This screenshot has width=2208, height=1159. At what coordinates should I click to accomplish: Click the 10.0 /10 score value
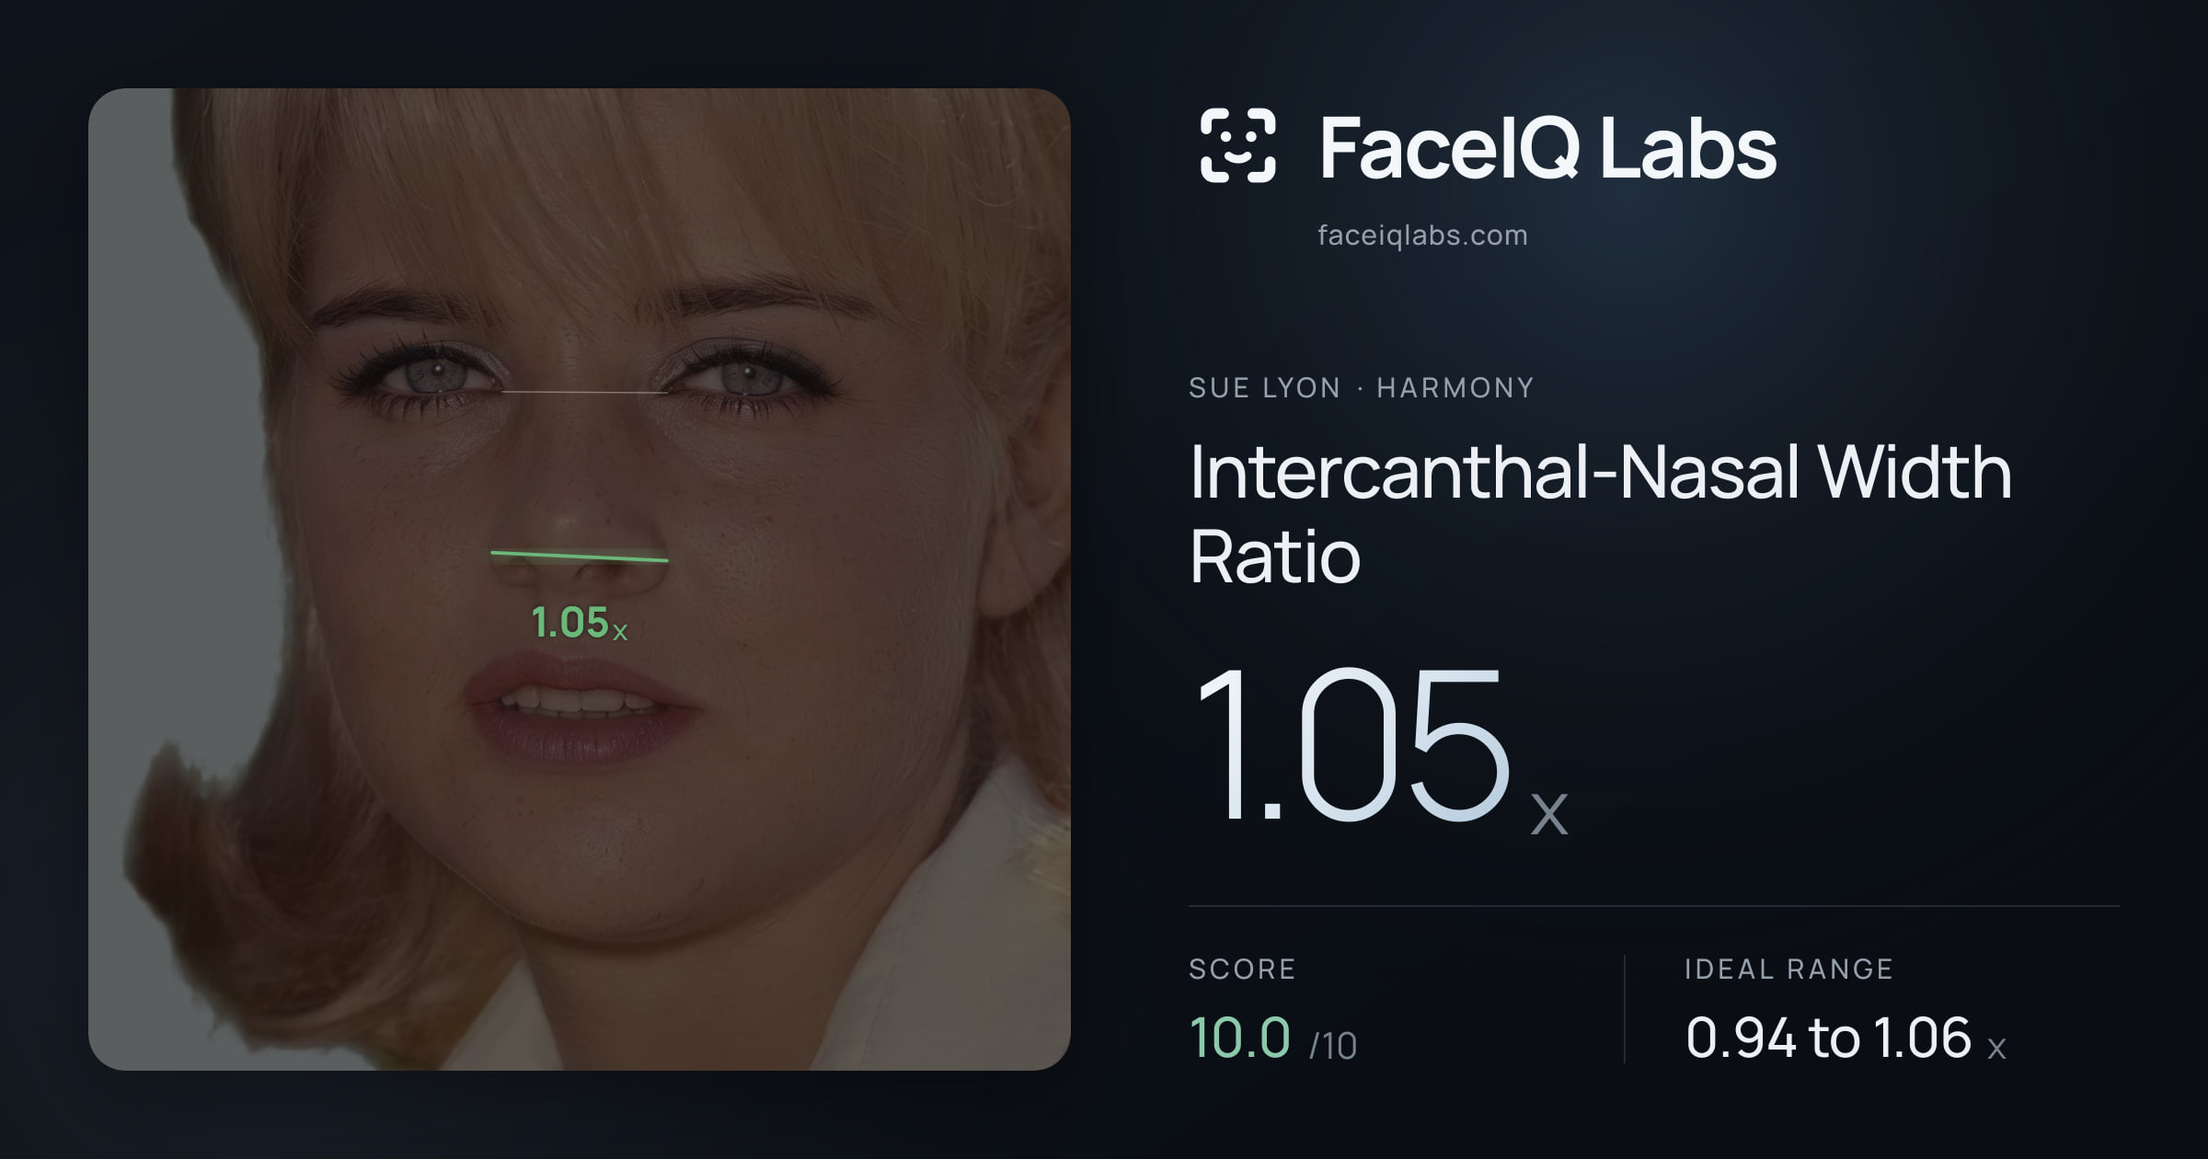(x=1273, y=1039)
